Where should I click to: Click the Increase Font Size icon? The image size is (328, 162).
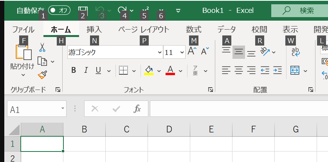click(192, 51)
